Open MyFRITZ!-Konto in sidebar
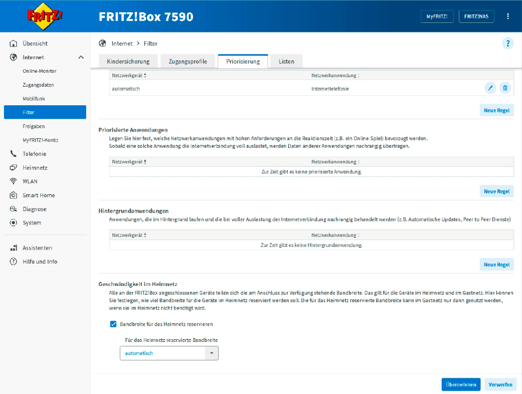The height and width of the screenshot is (394, 522). pos(40,140)
